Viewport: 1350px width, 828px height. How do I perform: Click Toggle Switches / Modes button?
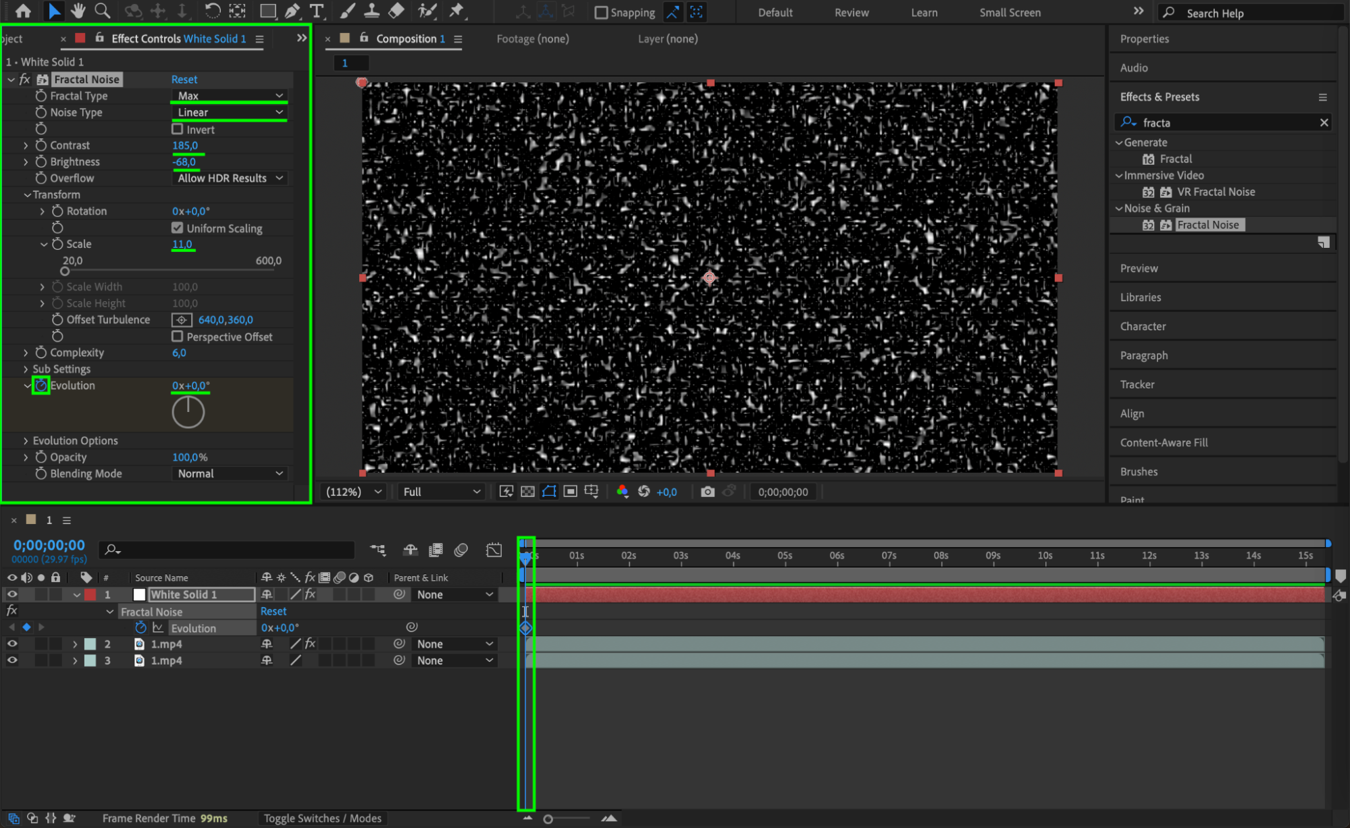coord(322,819)
